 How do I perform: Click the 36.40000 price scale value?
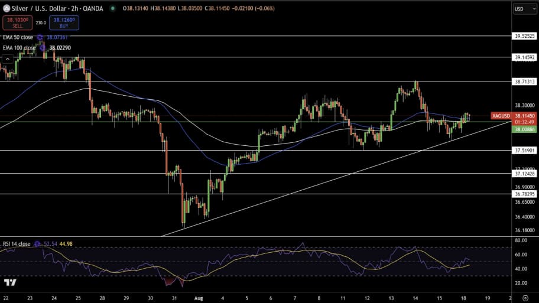click(x=525, y=217)
